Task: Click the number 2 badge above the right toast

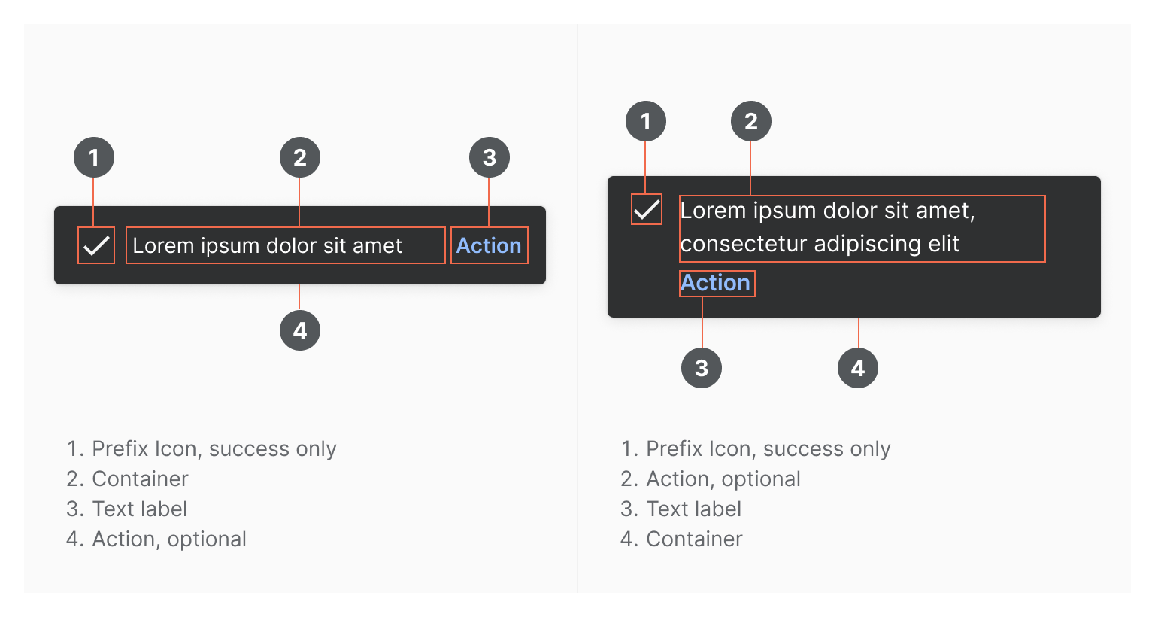Action: tap(751, 121)
